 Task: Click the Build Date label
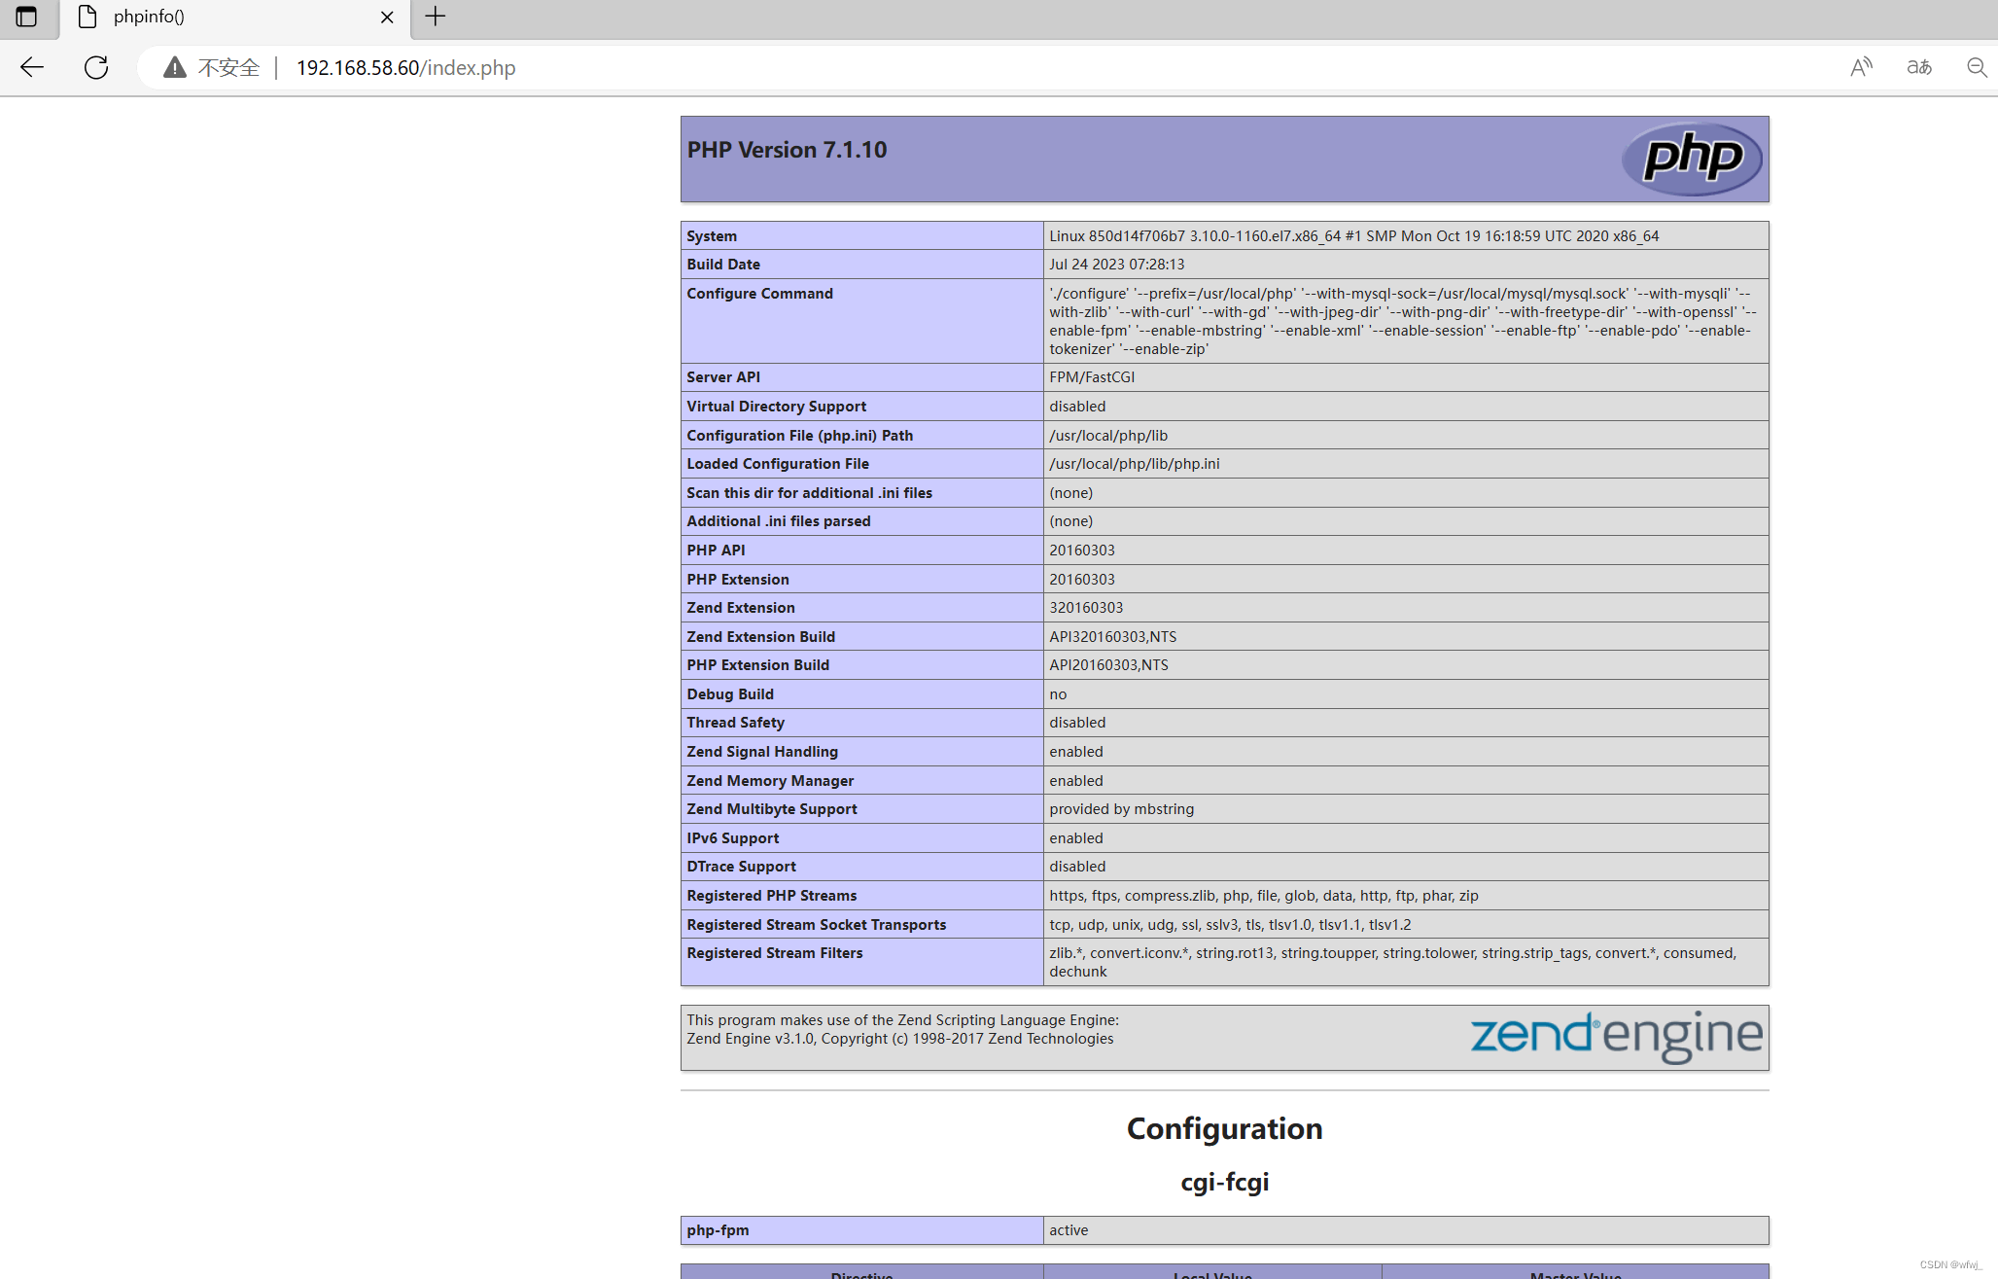(x=723, y=265)
